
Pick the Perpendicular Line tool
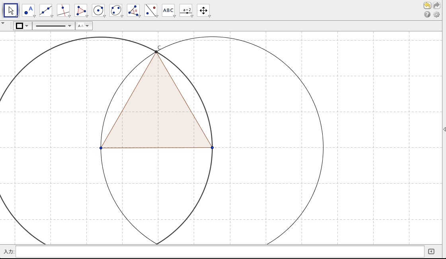(63, 10)
